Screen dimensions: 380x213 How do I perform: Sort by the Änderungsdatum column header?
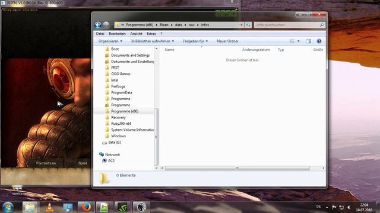256,50
